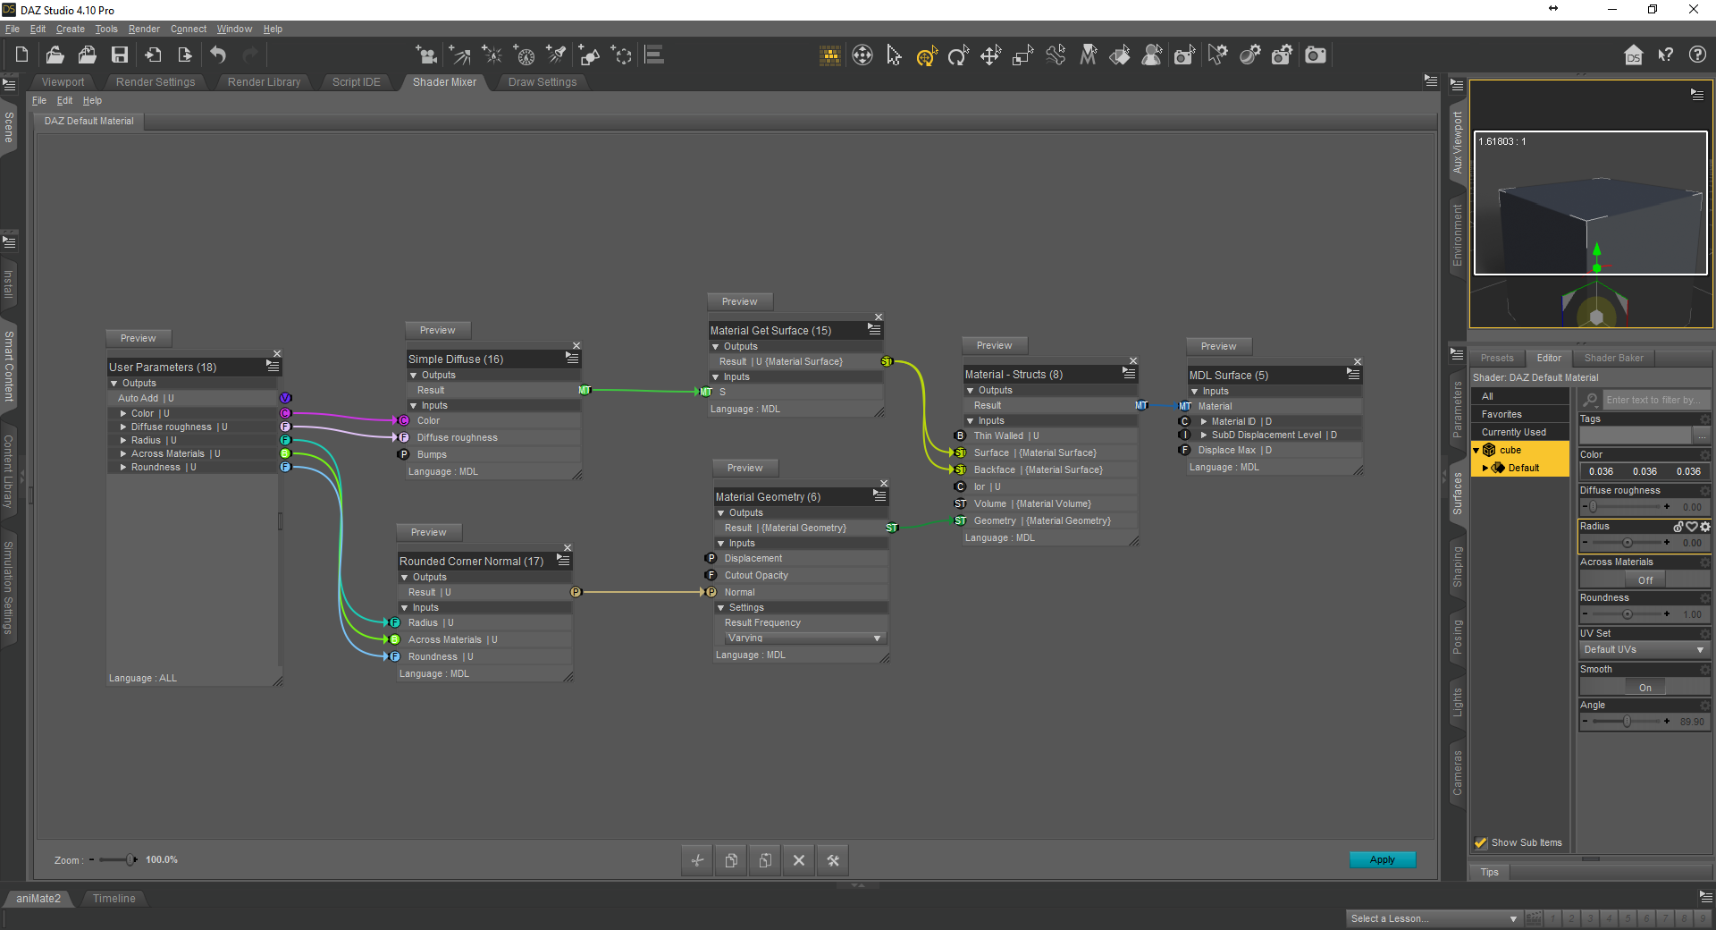Create a new spotlight from toolbar
Screen dimensions: 1716x930
(459, 55)
